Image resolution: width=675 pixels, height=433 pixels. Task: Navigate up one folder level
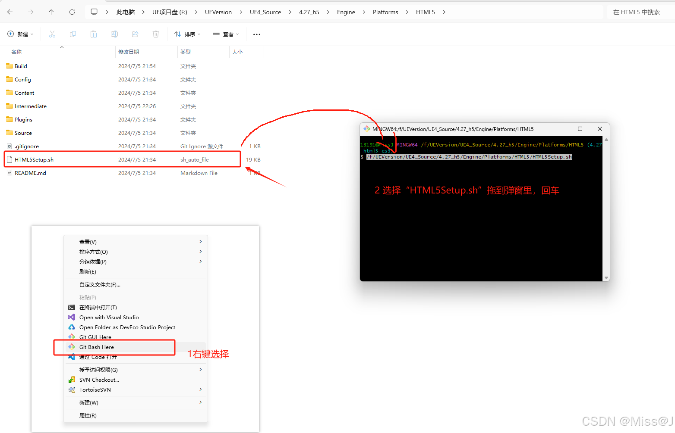(x=51, y=12)
